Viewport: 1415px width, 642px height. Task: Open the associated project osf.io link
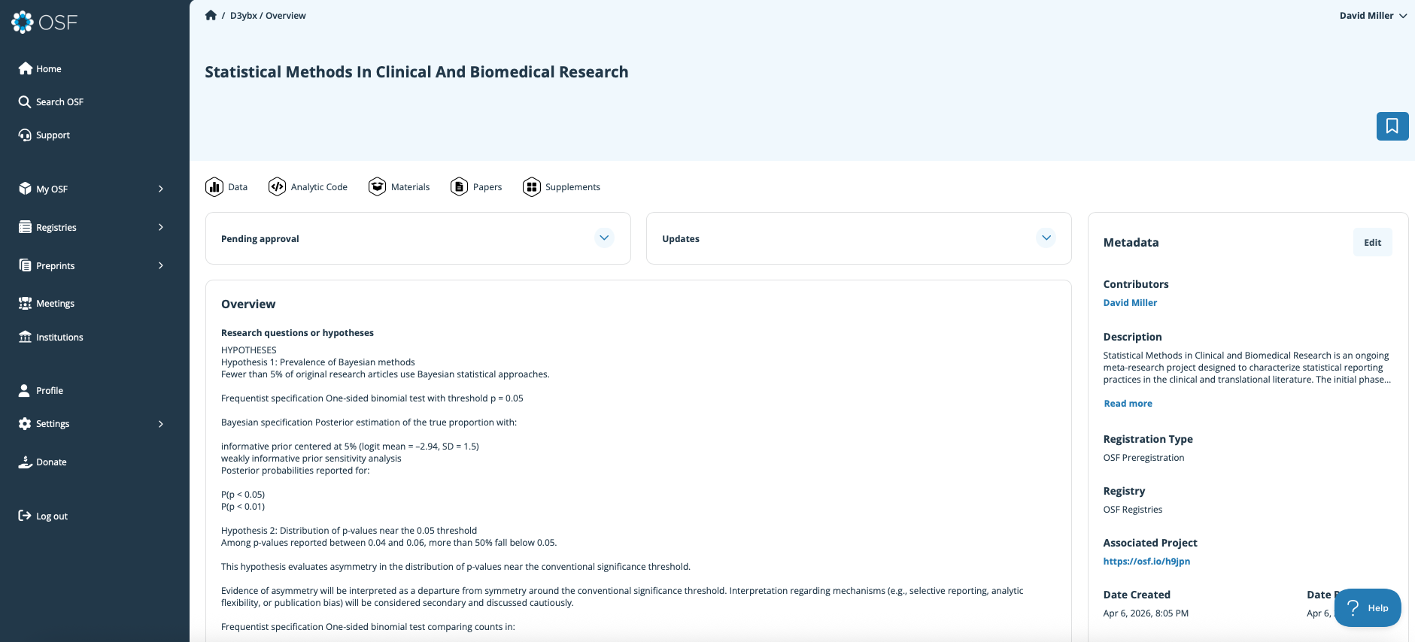point(1146,562)
